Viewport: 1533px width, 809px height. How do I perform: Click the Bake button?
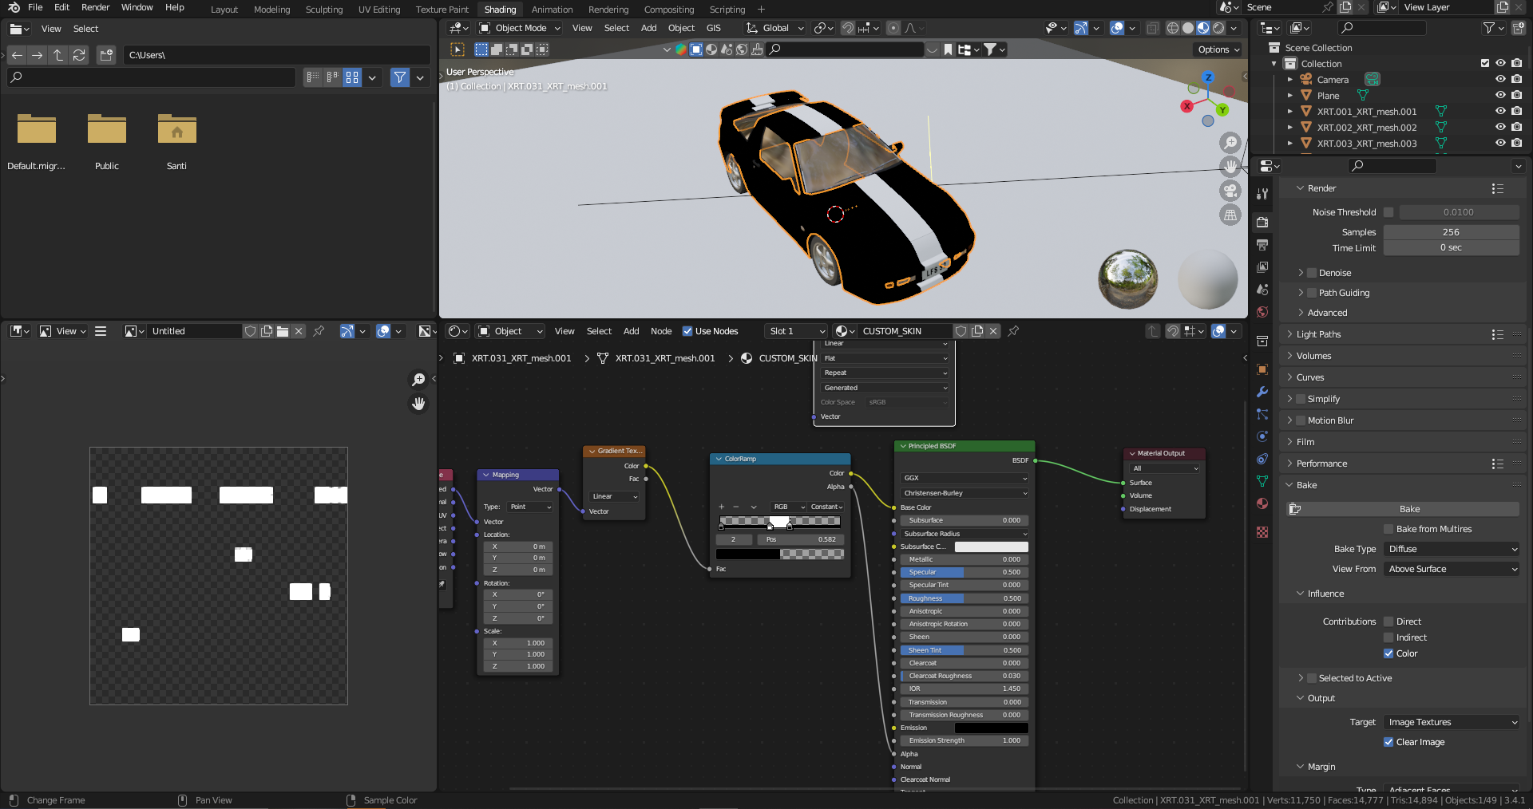click(x=1403, y=509)
